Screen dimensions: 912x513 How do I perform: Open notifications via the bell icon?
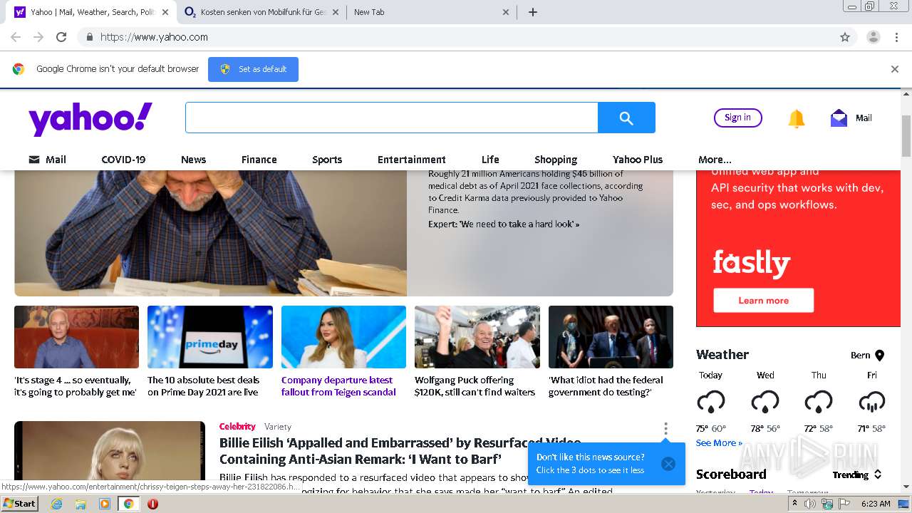[796, 118]
